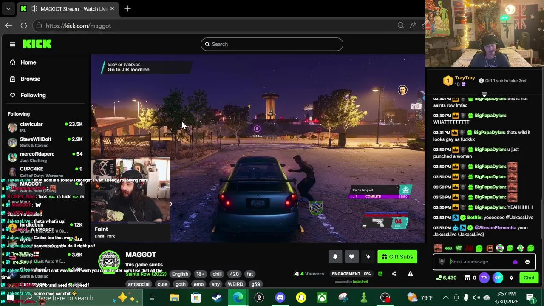Open the notification center icon
The width and height of the screenshot is (544, 306).
pyautogui.click(x=530, y=298)
